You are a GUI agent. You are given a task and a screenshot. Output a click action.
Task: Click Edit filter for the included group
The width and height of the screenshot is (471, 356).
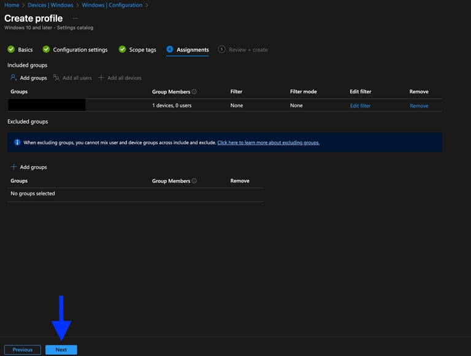[x=360, y=106]
